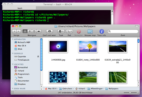142x97 pixels.
Task: Select the bash tab in Terminal
Action: pos(19,8)
